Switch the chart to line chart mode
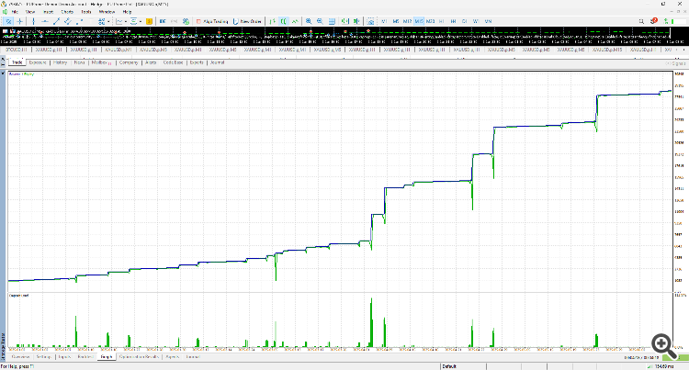The image size is (689, 370). point(295,21)
